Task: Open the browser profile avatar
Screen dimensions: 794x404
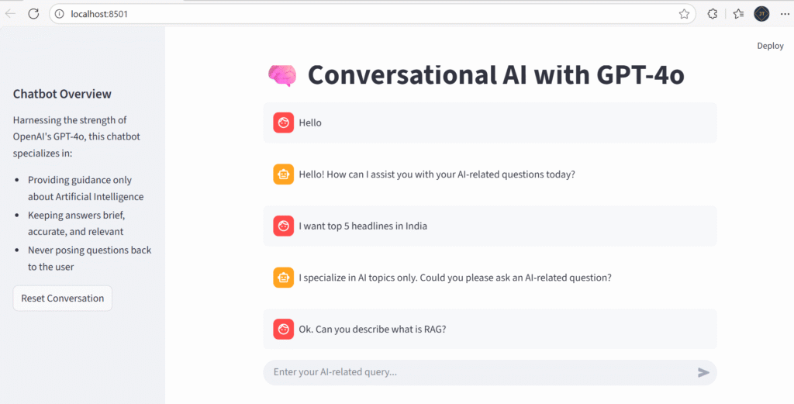Action: point(761,13)
